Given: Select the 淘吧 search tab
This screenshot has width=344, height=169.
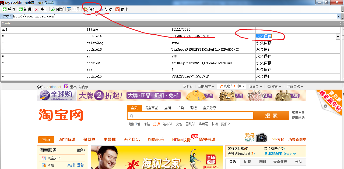Looking at the screenshot, I should tap(193, 108).
